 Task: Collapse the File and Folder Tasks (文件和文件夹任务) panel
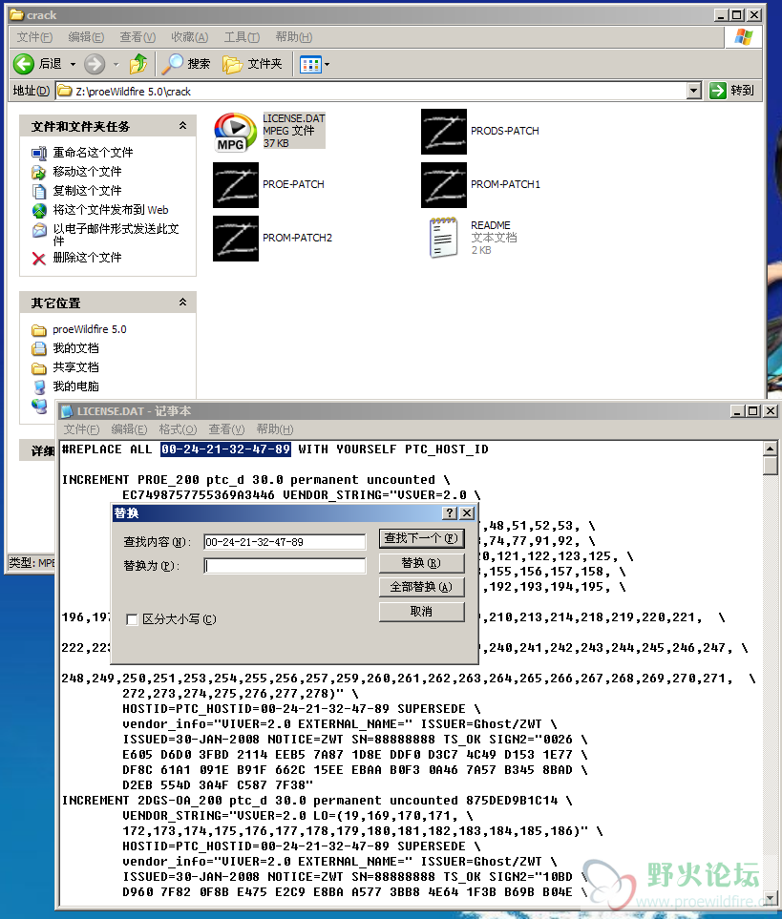point(182,126)
